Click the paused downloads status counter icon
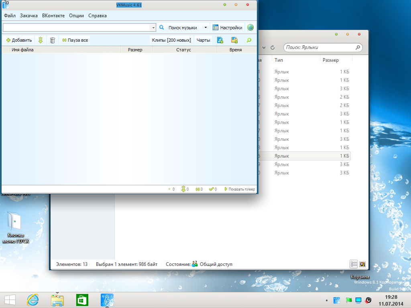 click(199, 189)
